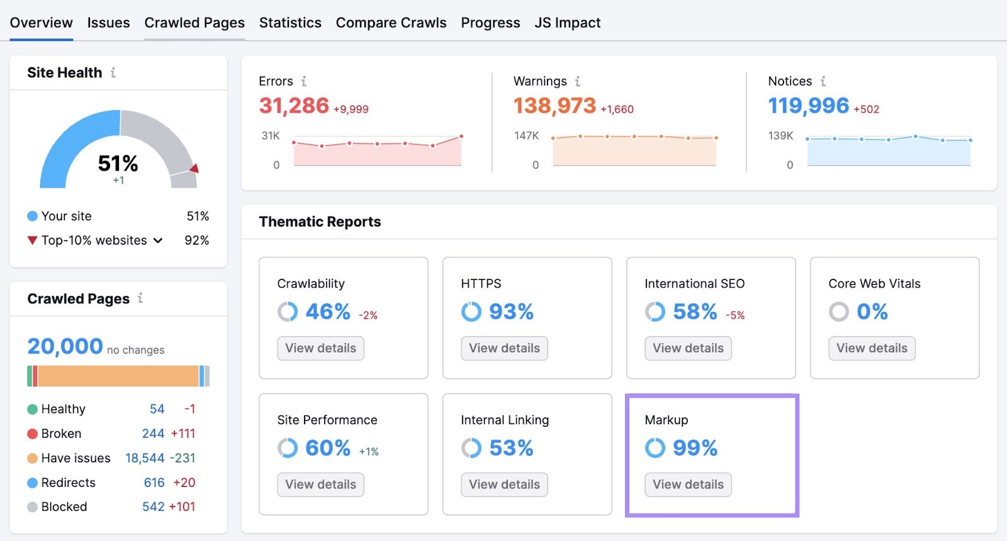View details for the HTTPS report
The image size is (1007, 541).
point(504,349)
